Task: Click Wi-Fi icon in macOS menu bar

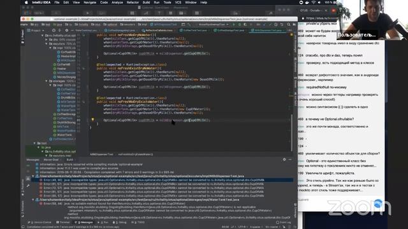Action: [x=314, y=3]
